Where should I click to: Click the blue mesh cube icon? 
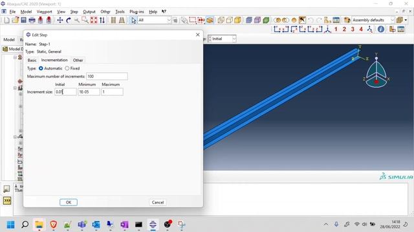[x=248, y=20]
